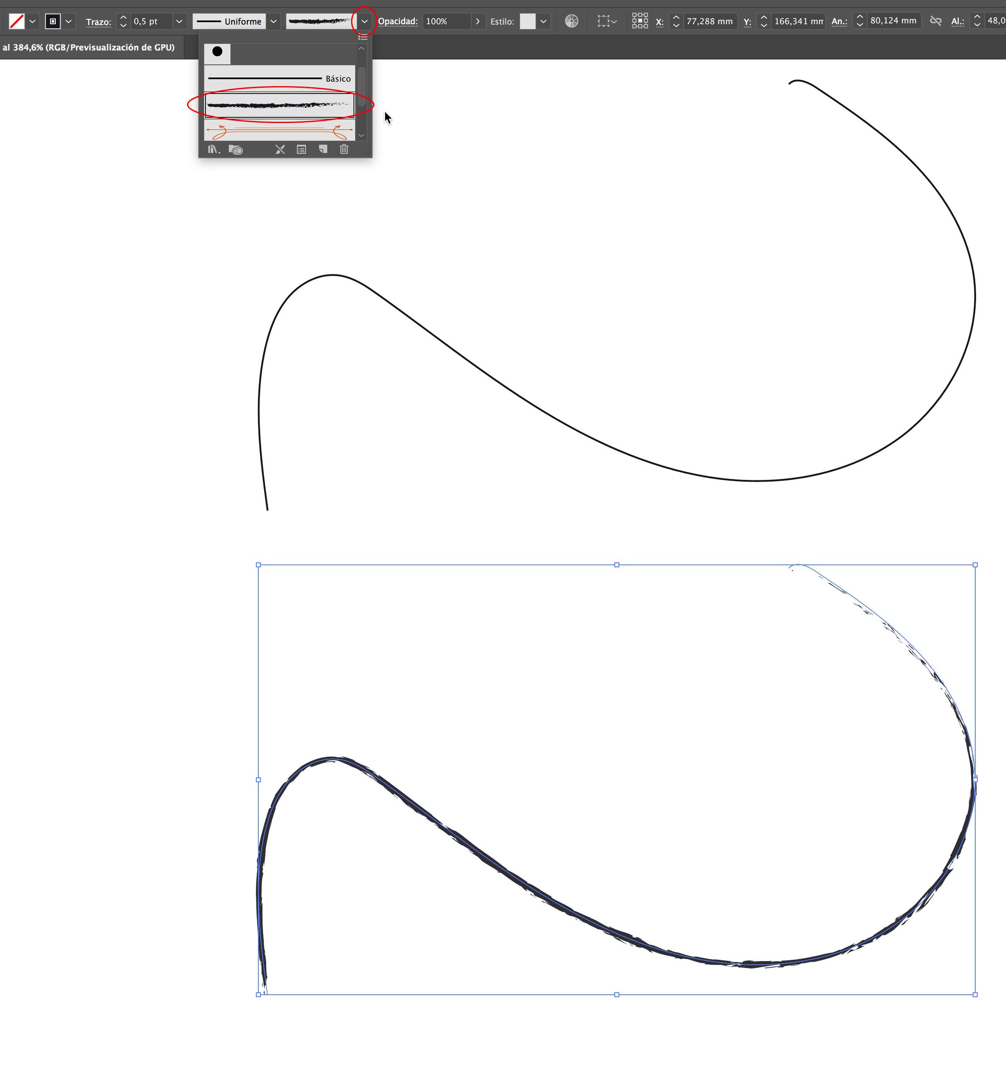
Task: Open the fill color dropdown arrow
Action: coord(32,21)
